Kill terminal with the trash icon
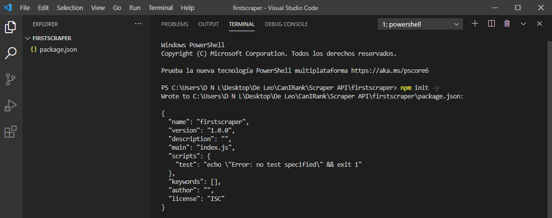This screenshot has width=552, height=218. [x=507, y=24]
